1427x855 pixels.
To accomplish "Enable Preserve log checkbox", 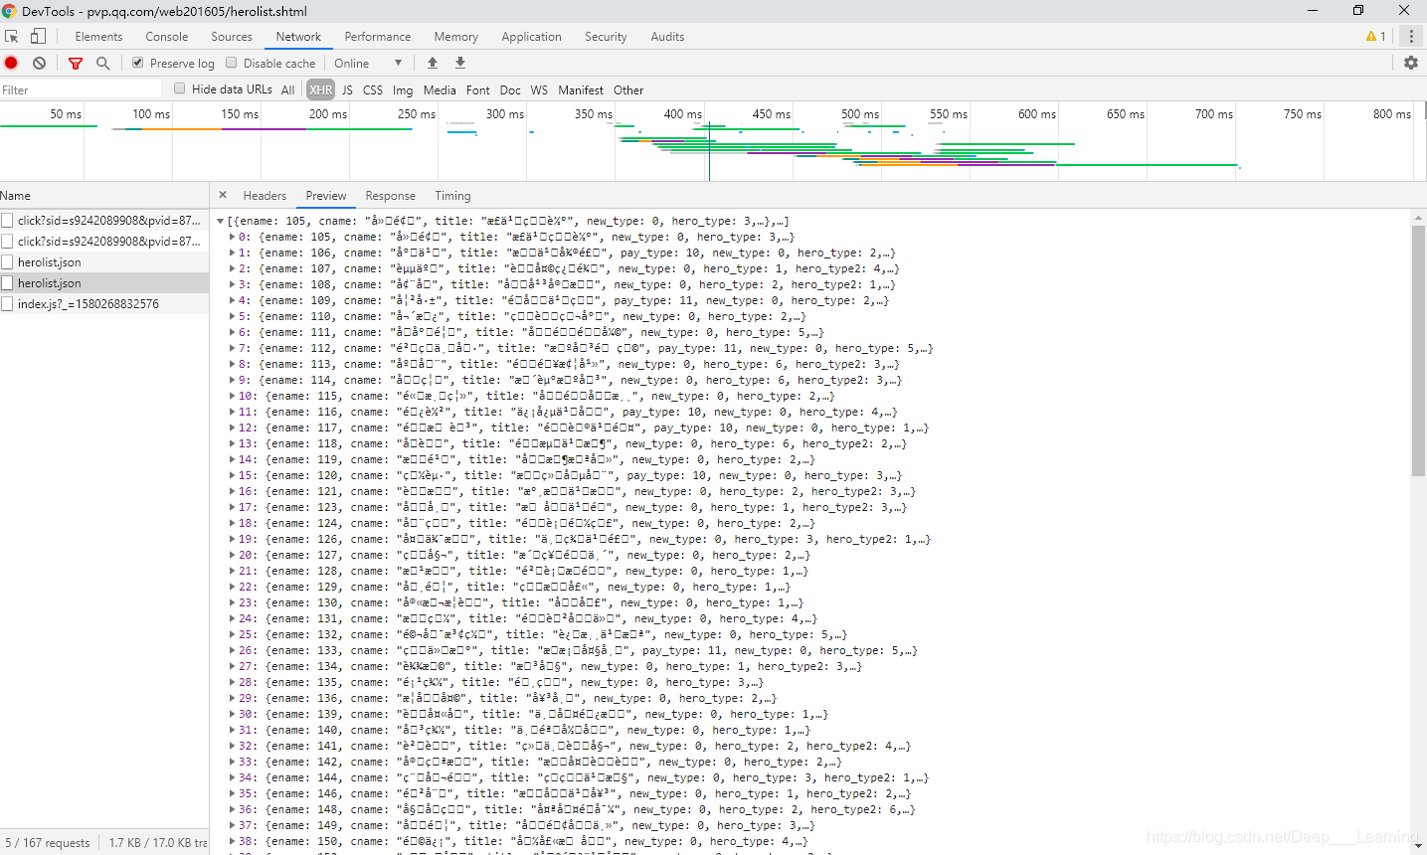I will [x=138, y=63].
